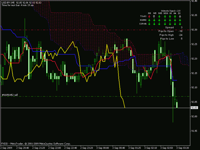The height and width of the screenshot is (150, 200).
Task: Click the KUMO arrow in the D1 column
Action: pos(180,20)
